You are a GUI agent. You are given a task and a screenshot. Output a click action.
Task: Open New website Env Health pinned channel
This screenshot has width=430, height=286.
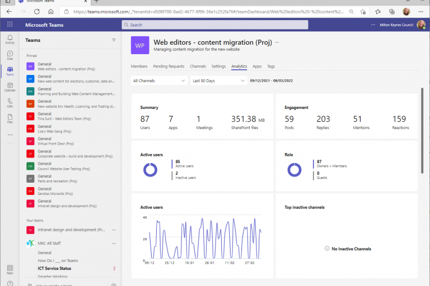coord(71,104)
